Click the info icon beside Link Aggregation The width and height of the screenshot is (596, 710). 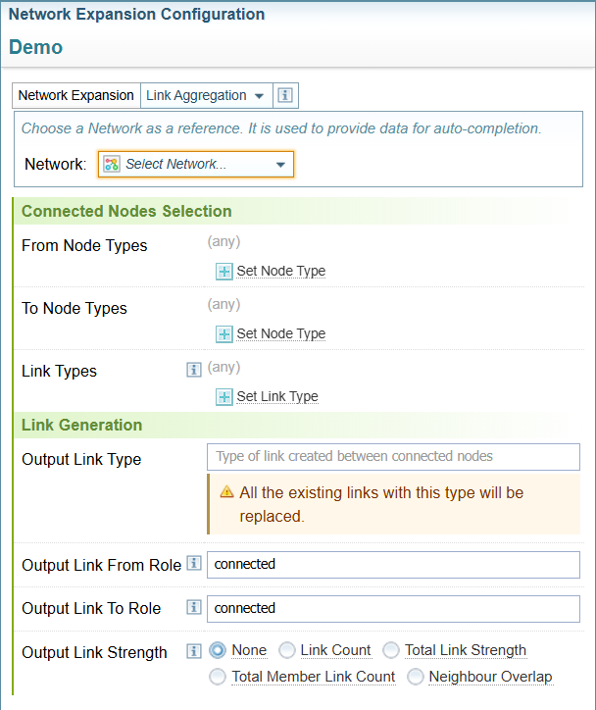[x=285, y=95]
